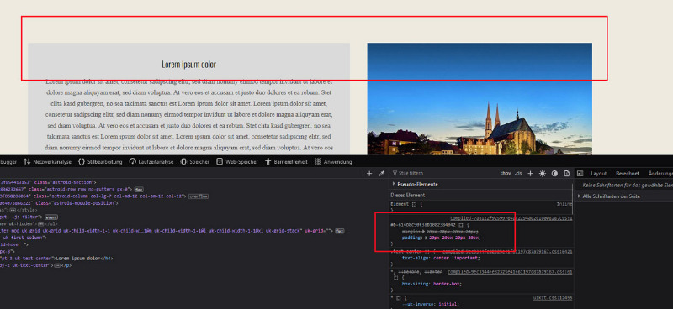Switch to the Layout sidebar tab
This screenshot has height=309, width=673.
click(x=598, y=174)
